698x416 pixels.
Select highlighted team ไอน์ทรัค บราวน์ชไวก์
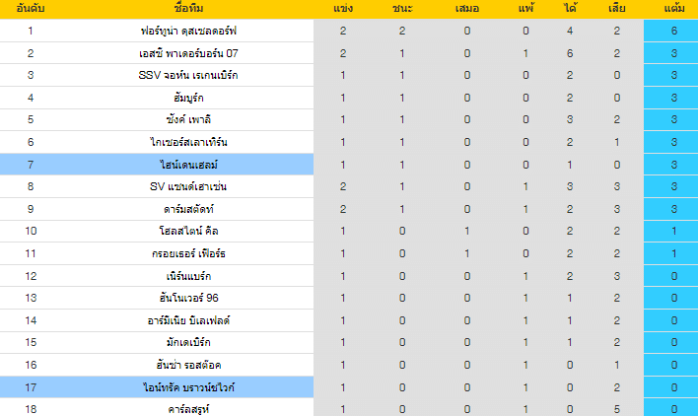pyautogui.click(x=188, y=387)
